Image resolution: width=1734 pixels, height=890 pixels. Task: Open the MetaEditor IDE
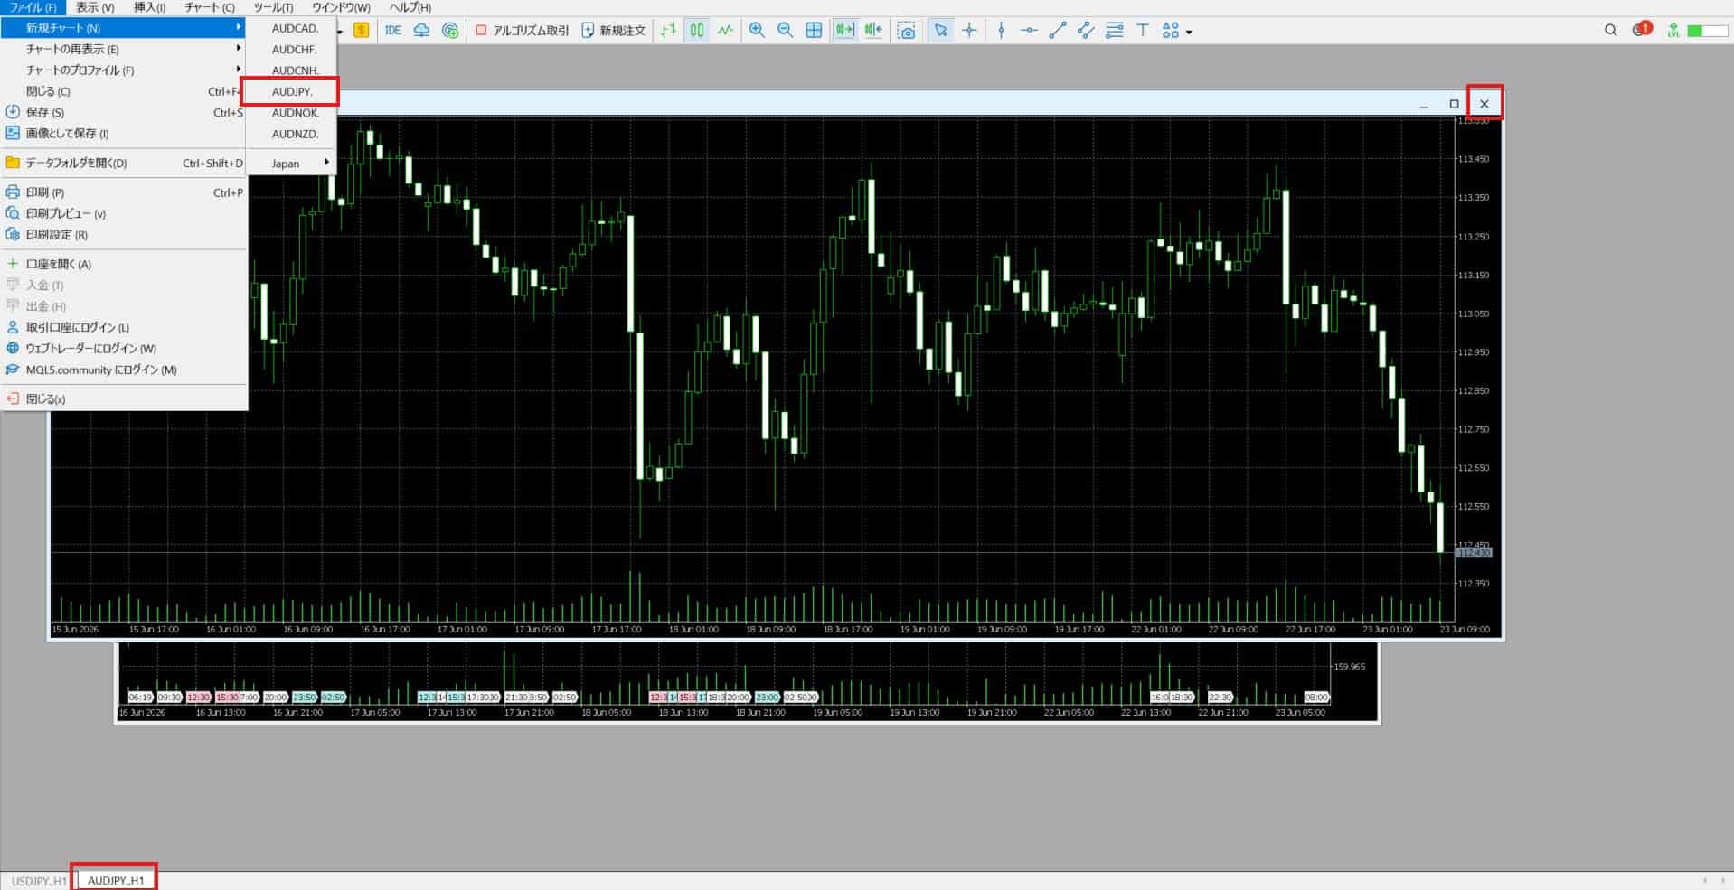tap(392, 31)
